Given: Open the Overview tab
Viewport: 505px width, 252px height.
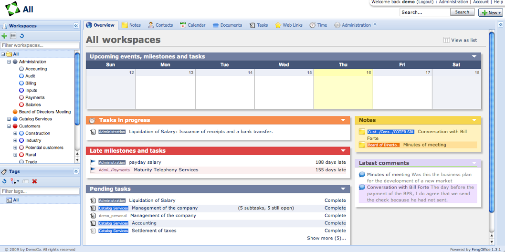Looking at the screenshot, I should (101, 25).
